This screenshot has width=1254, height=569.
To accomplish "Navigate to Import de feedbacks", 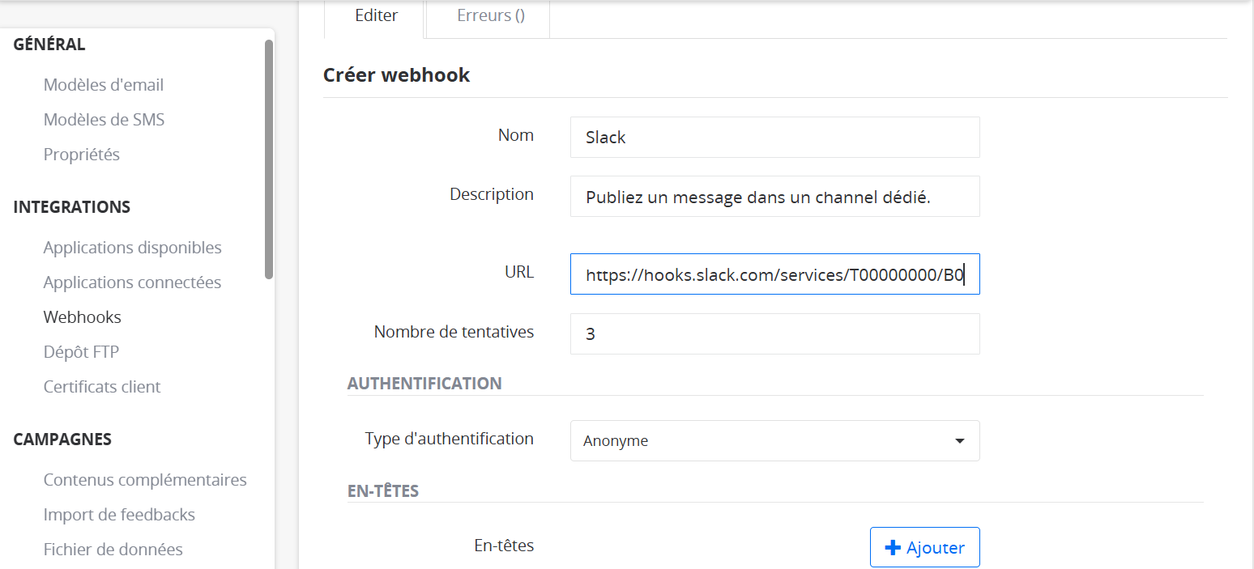I will 119,515.
